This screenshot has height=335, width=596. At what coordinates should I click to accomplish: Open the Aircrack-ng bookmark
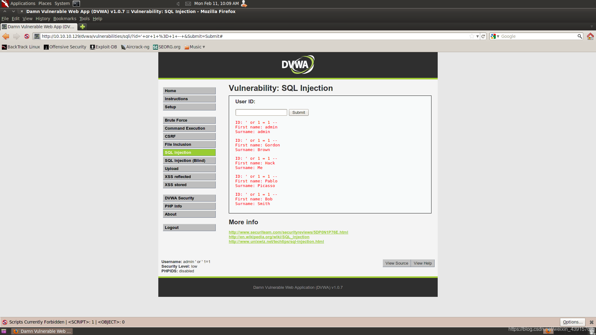point(135,47)
